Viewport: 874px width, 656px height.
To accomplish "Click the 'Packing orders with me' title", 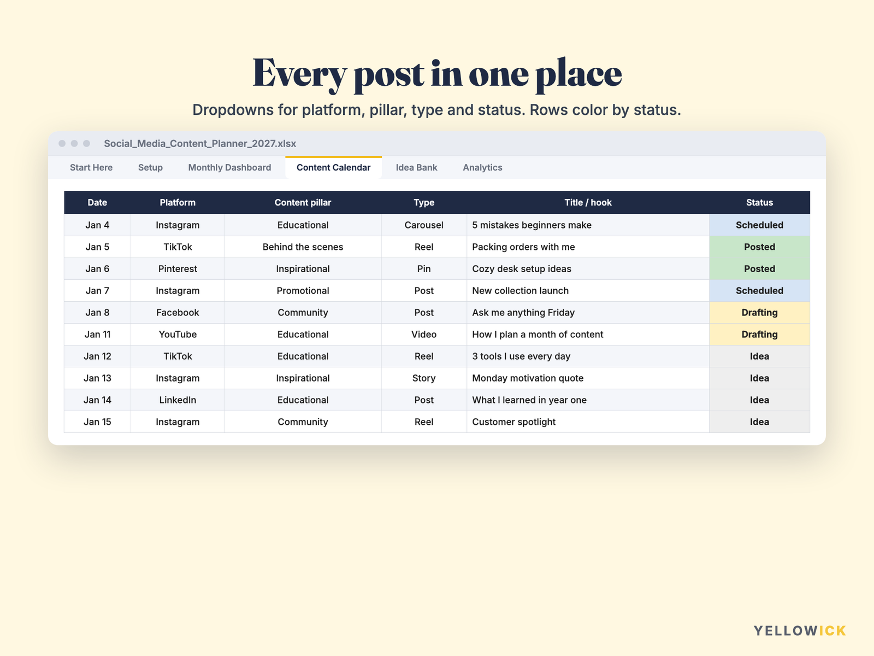I will pos(523,247).
